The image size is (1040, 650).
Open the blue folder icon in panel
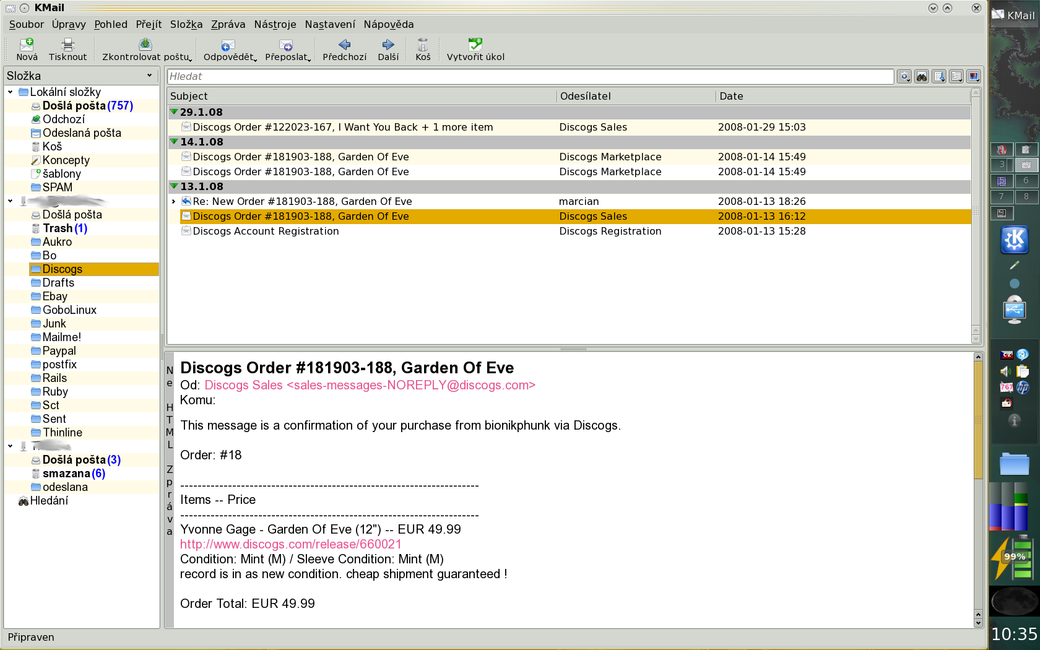coord(1015,464)
